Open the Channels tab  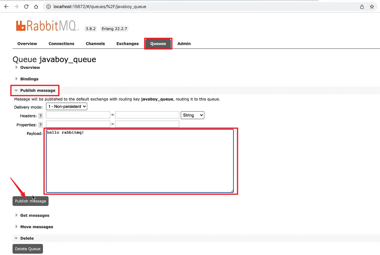pos(95,44)
